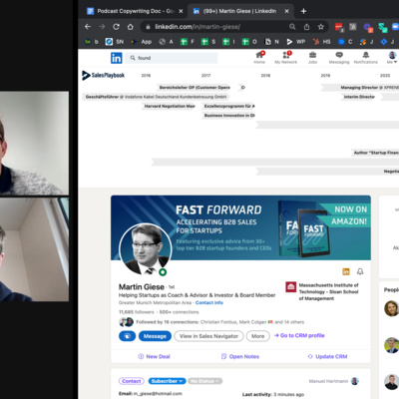Open the LinkedIn Home nav icon
This screenshot has width=399, height=399.
tap(259, 57)
